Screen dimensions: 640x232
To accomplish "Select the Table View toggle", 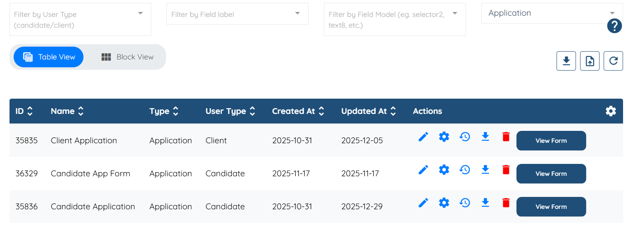I will click(49, 57).
